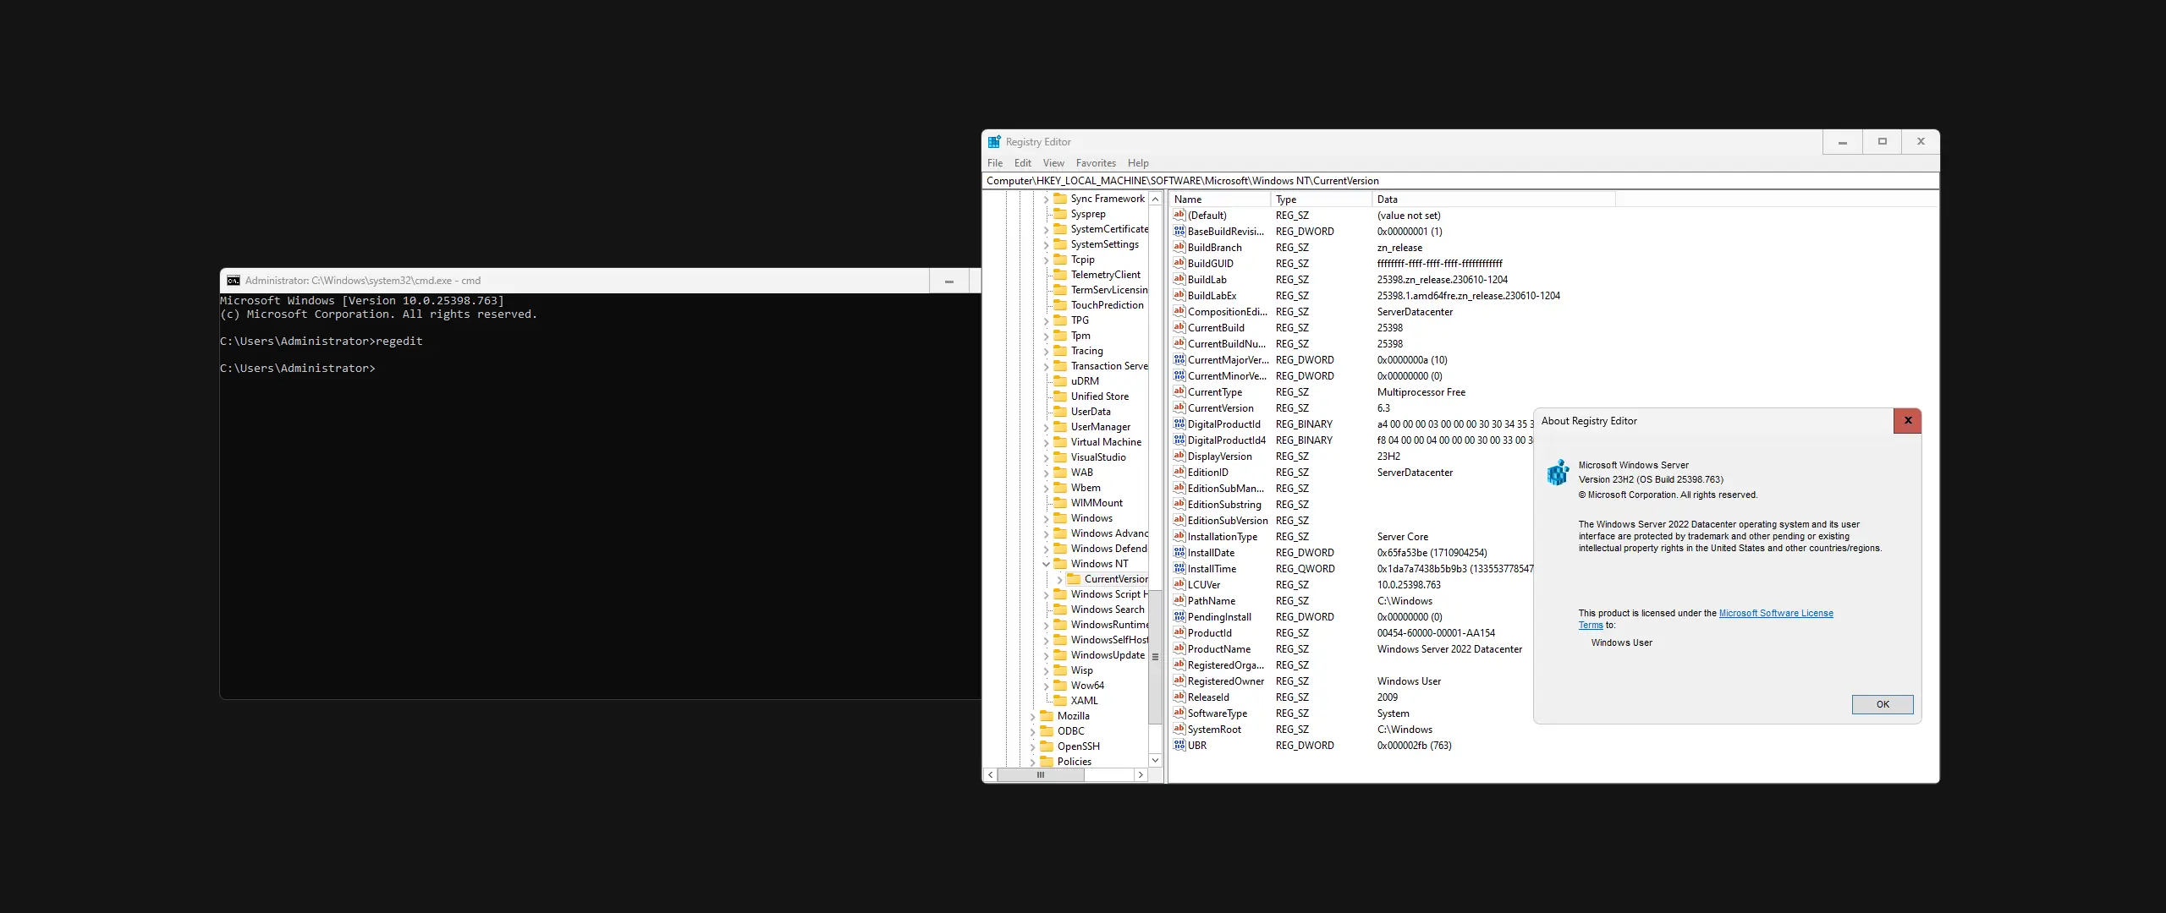The height and width of the screenshot is (913, 2166).
Task: Open the Edit menu
Action: point(1022,163)
